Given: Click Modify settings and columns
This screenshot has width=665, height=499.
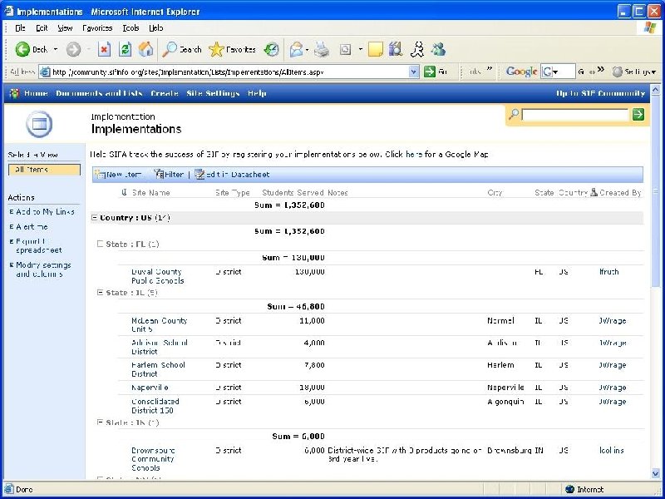Looking at the screenshot, I should click(43, 269).
